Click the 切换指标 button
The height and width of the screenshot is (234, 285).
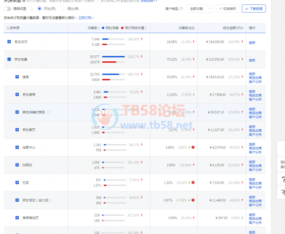pos(228,8)
